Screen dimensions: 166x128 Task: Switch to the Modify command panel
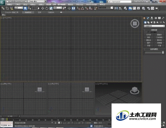tap(148, 18)
